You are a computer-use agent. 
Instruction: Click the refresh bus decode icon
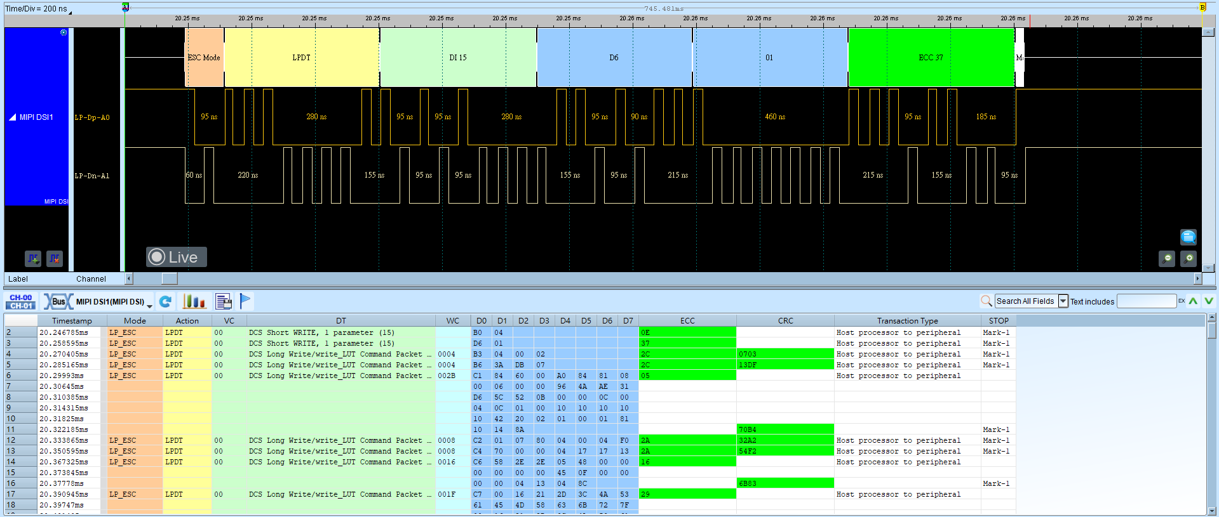tap(166, 301)
